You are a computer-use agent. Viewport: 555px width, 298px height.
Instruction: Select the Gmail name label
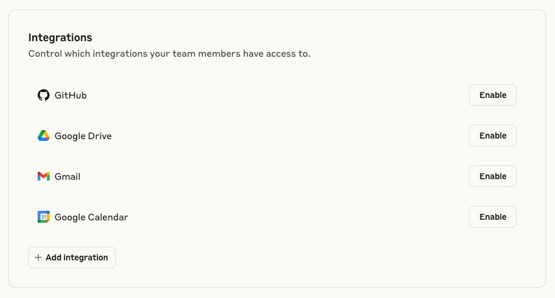click(68, 177)
